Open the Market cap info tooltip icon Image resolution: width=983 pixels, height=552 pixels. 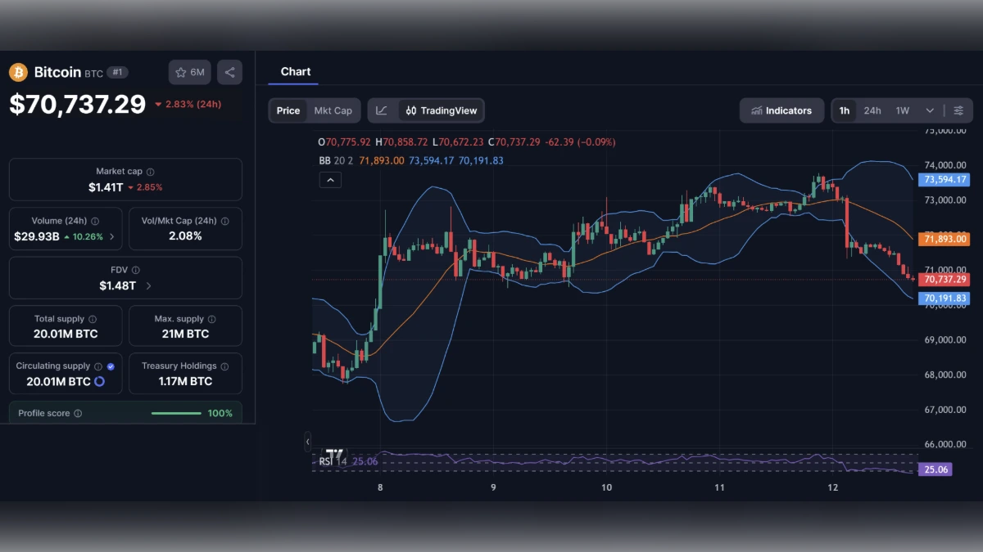click(x=149, y=172)
